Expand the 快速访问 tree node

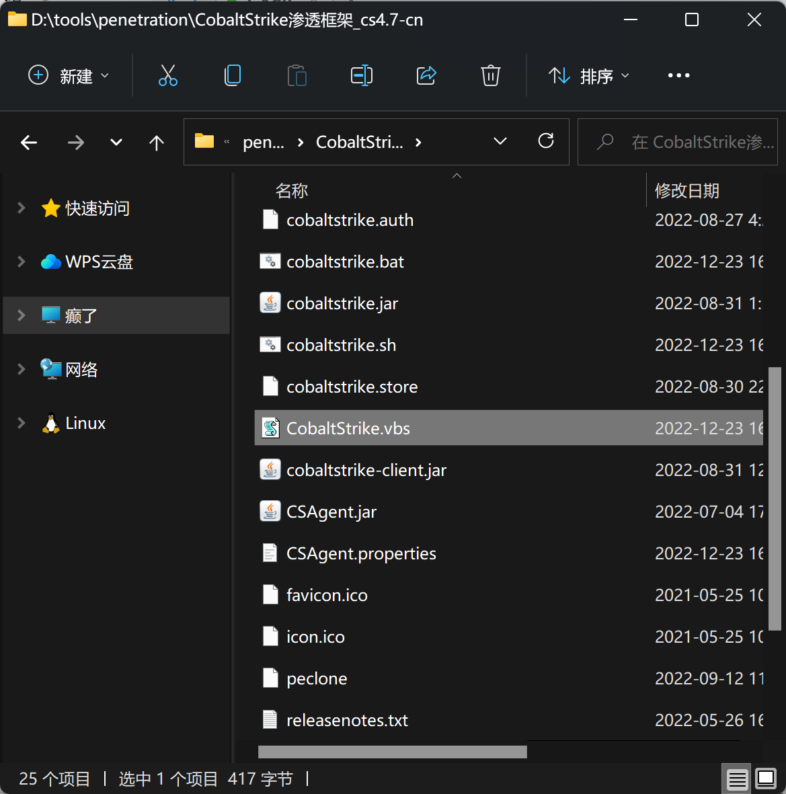[x=22, y=208]
